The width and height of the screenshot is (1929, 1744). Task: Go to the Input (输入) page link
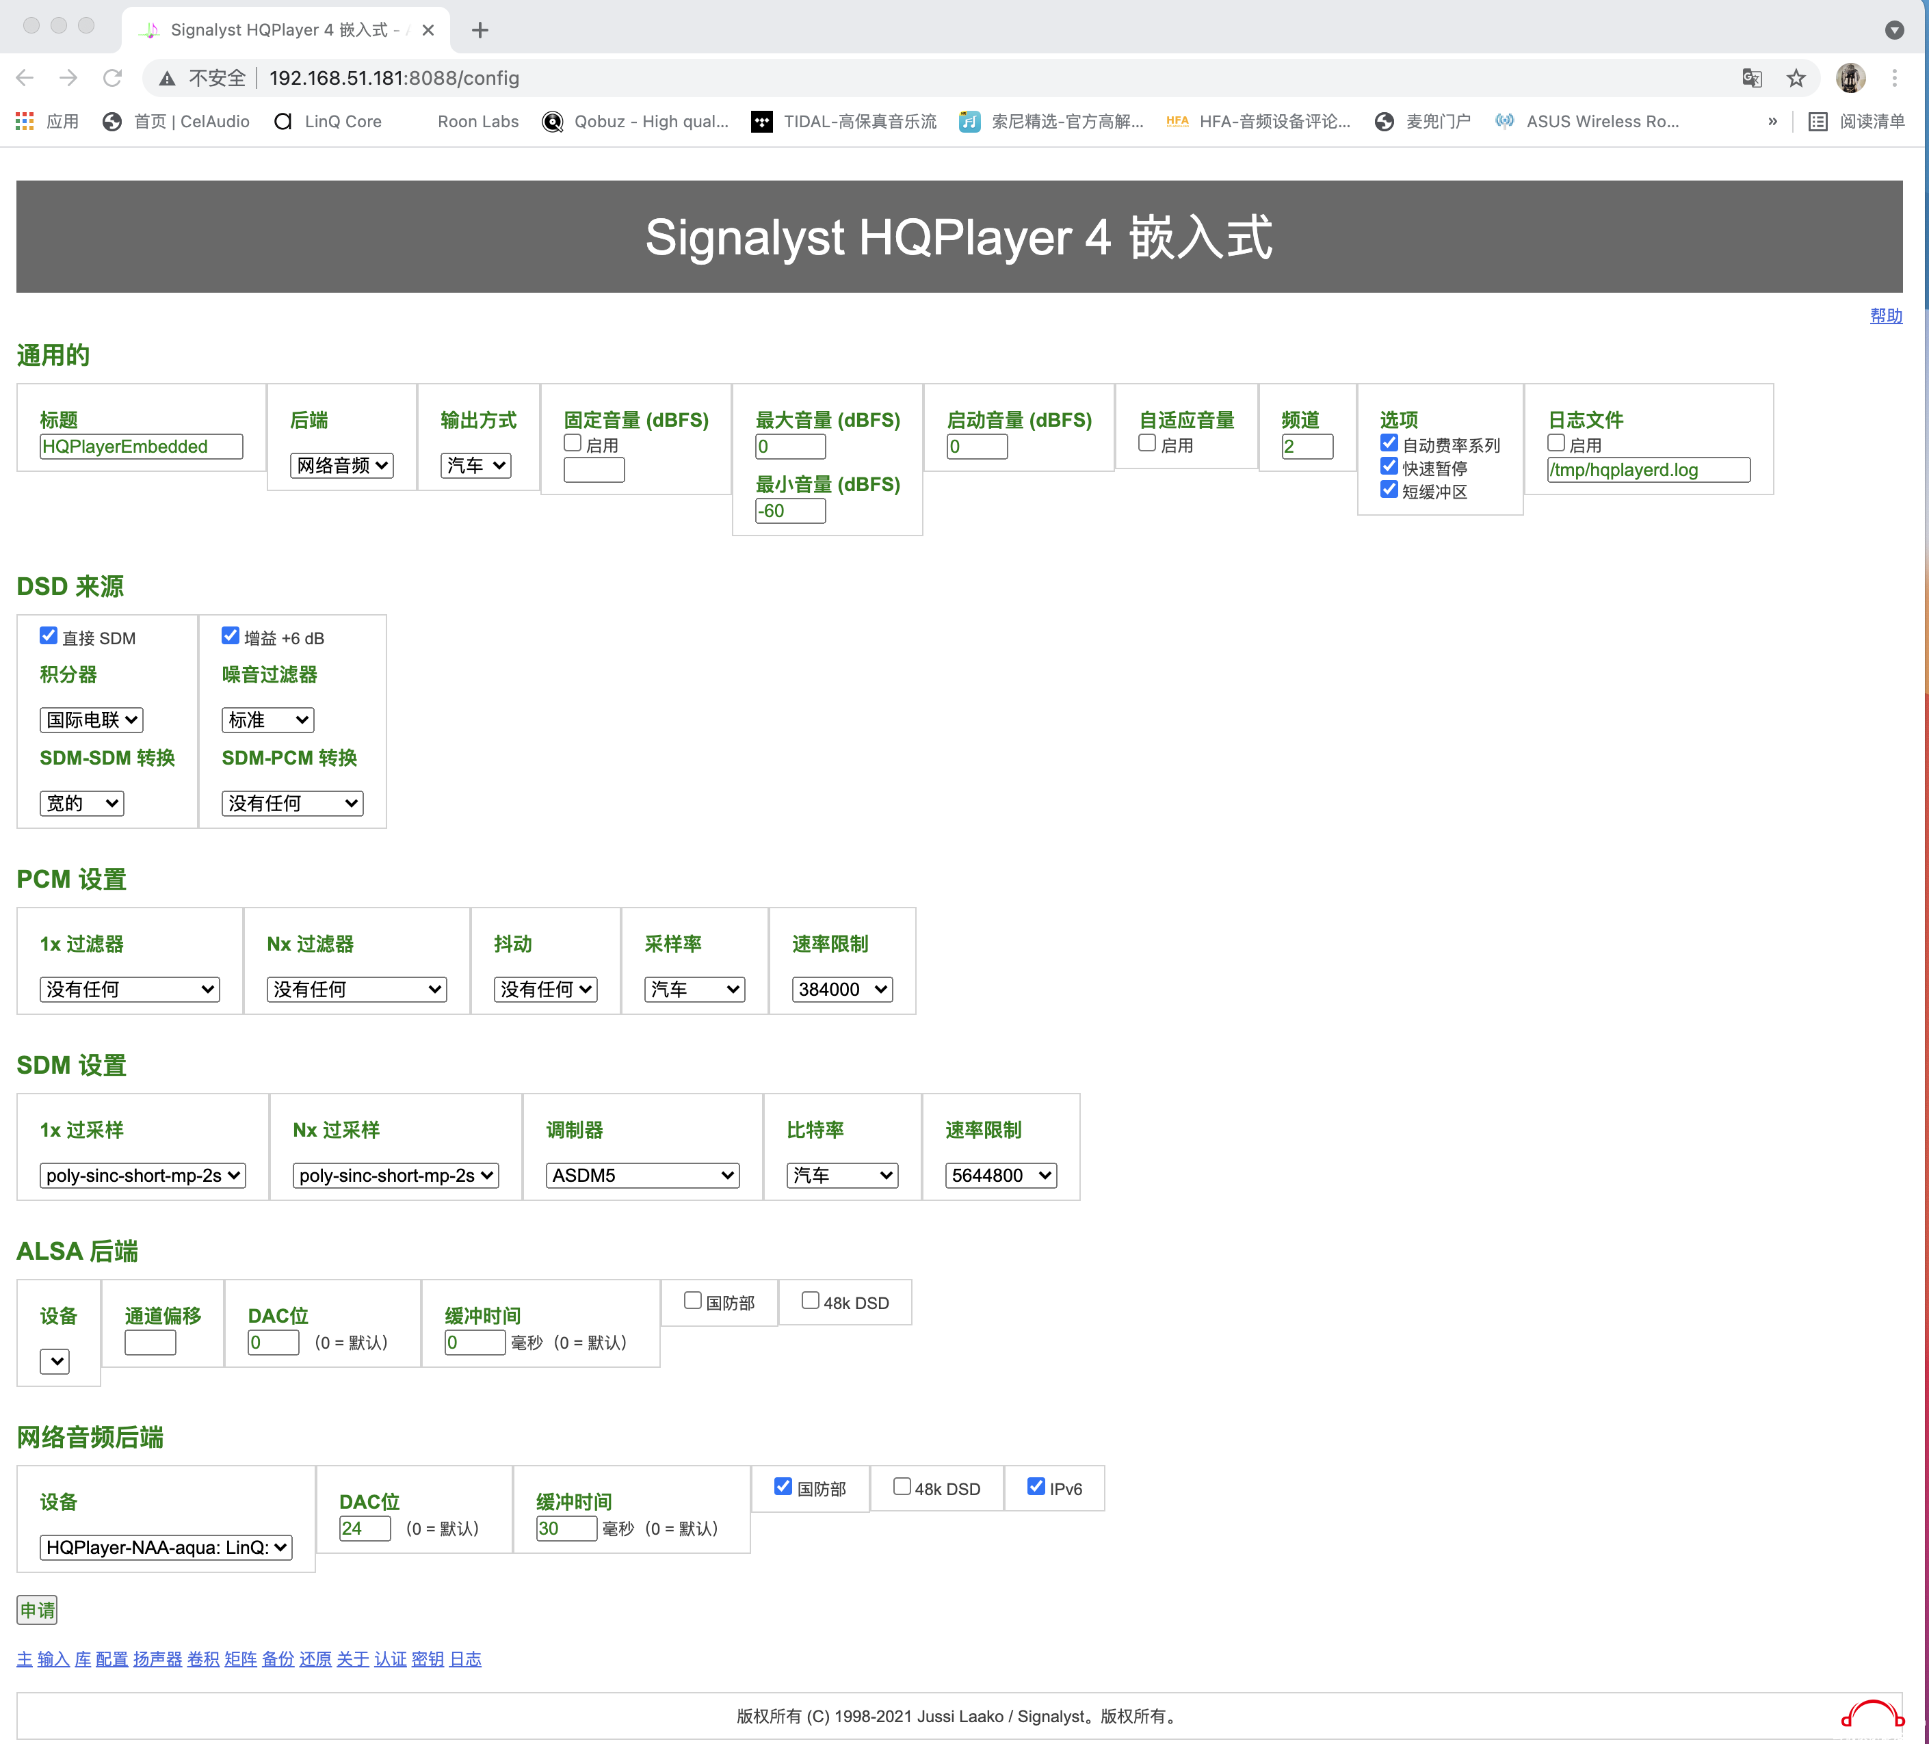(53, 1660)
